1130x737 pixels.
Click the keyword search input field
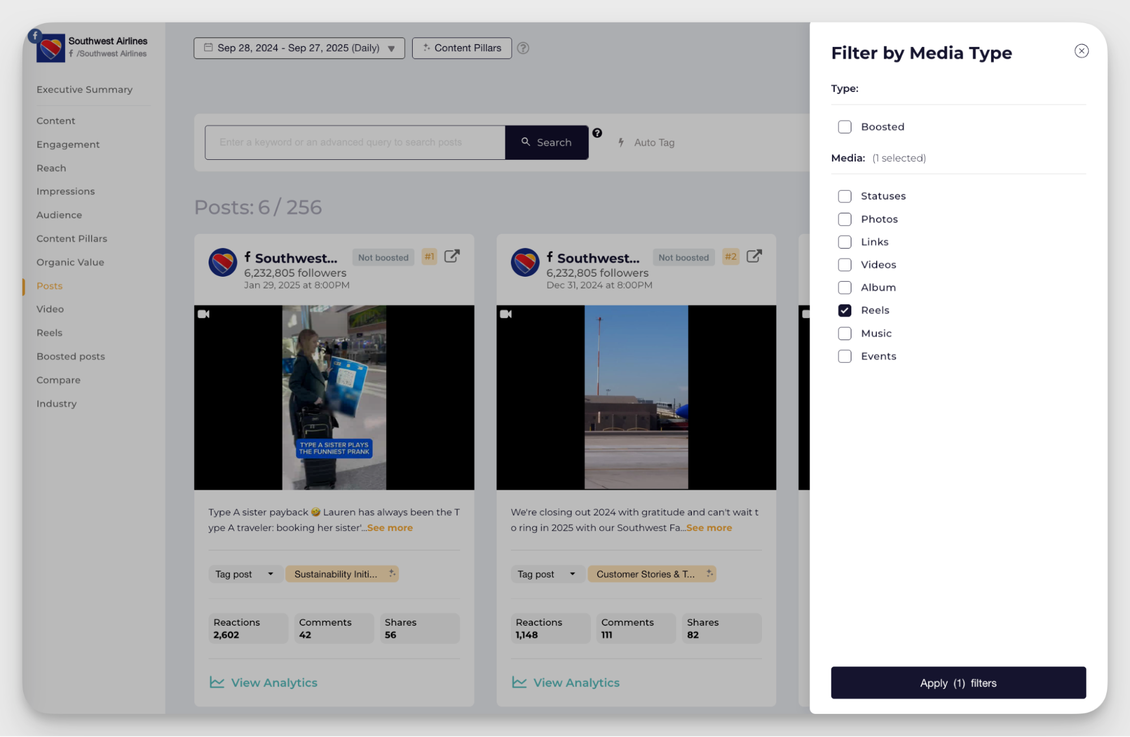[354, 142]
